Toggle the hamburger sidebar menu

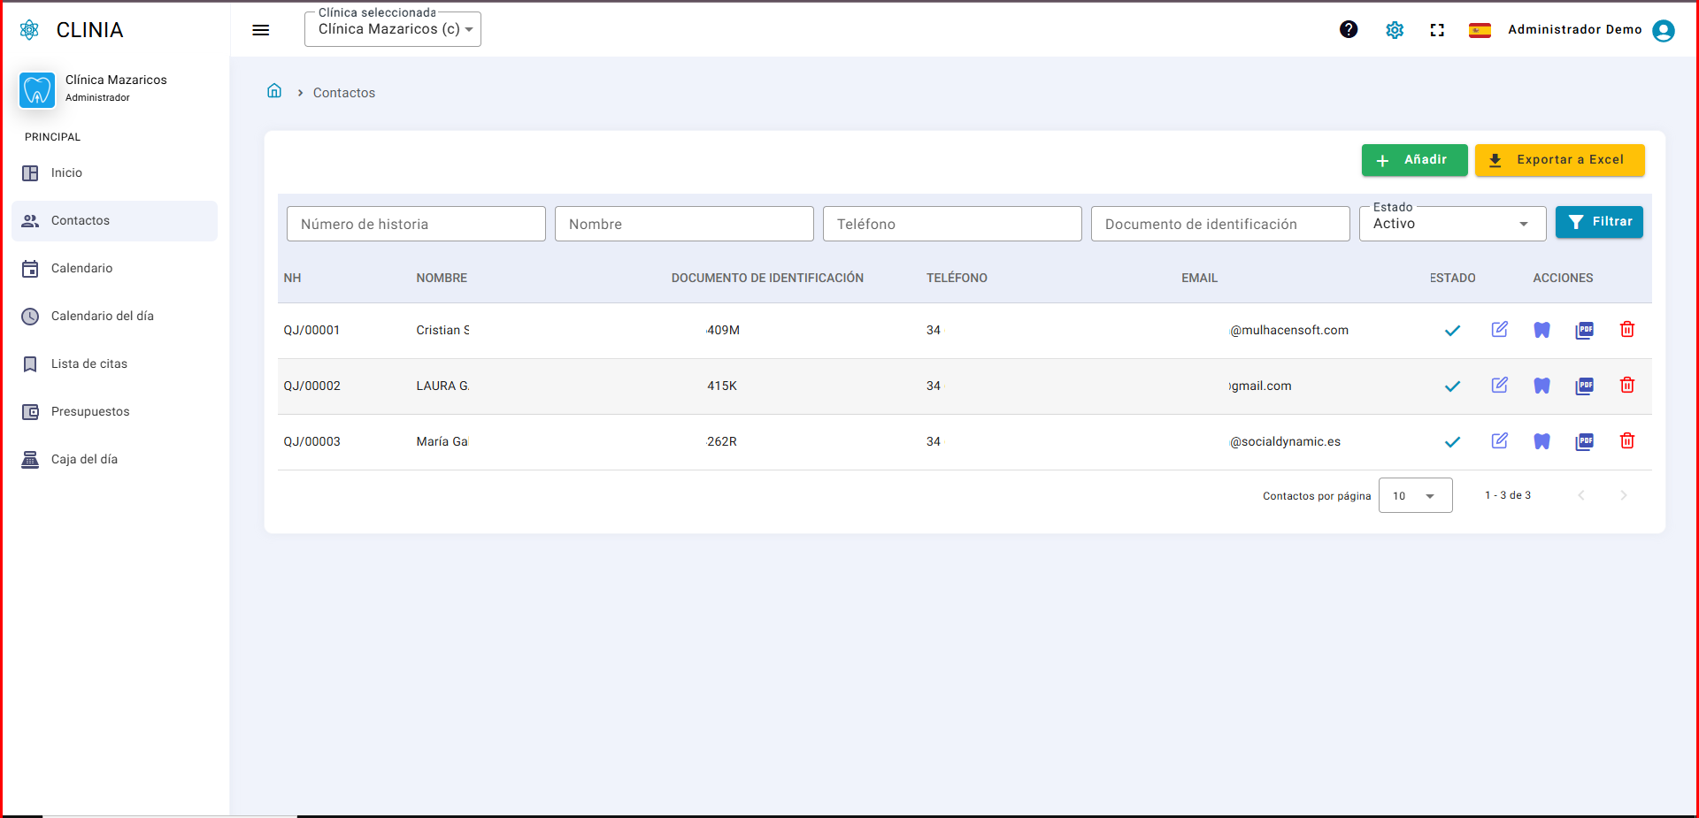pos(261,30)
